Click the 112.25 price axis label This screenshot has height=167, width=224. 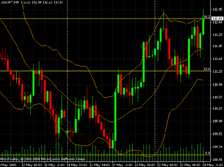click(x=217, y=35)
